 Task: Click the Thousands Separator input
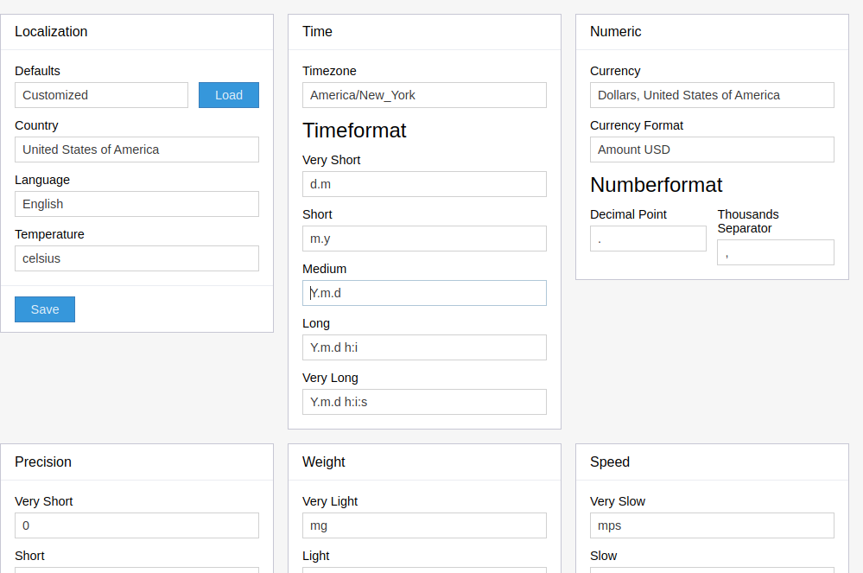775,252
